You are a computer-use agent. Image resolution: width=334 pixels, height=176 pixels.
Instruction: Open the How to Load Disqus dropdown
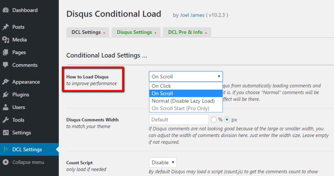[186, 76]
